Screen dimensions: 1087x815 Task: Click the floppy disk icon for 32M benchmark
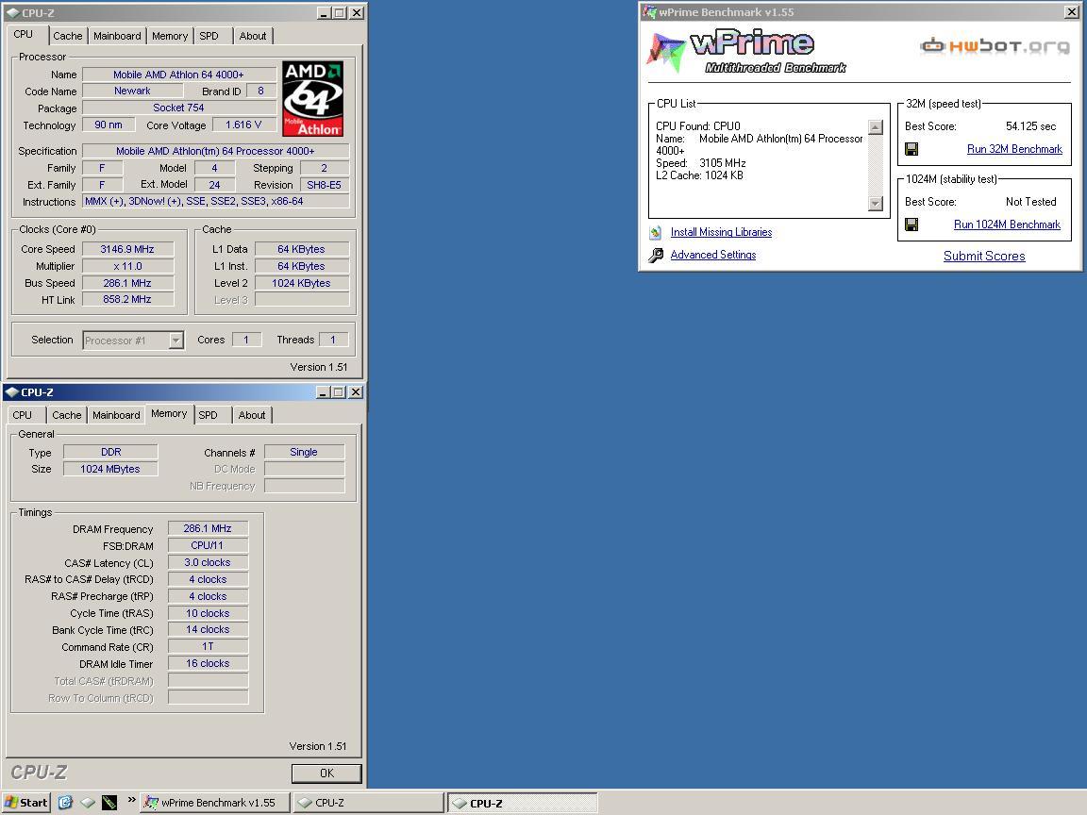tap(911, 149)
